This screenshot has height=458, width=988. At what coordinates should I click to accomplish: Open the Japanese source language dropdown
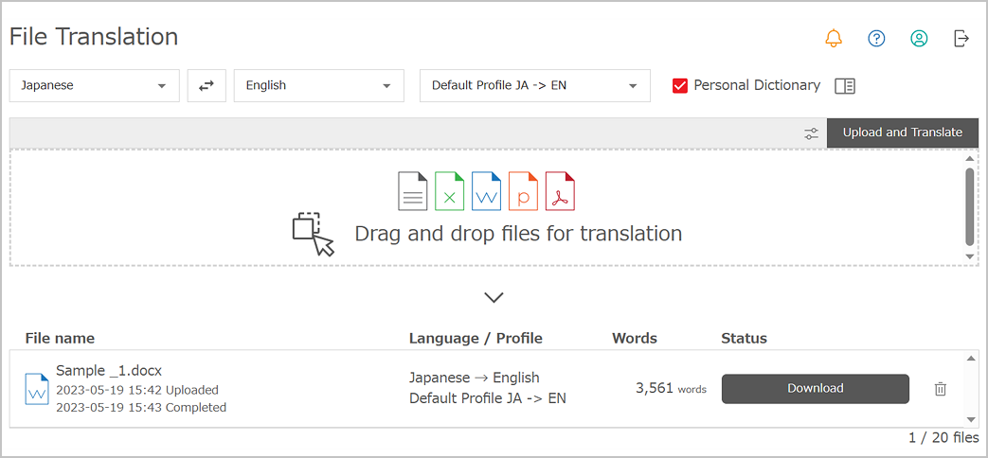coord(95,85)
